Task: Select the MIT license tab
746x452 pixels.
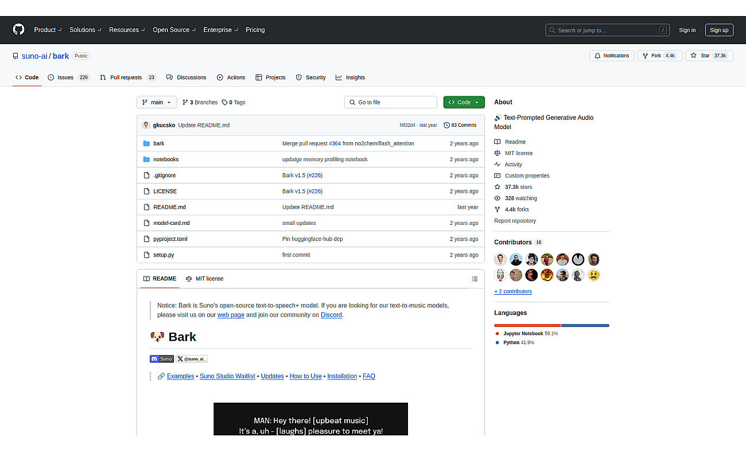Action: [x=204, y=279]
